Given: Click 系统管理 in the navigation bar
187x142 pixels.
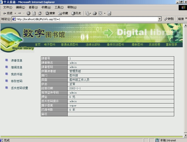Looking at the screenshot, I should pos(154,44).
